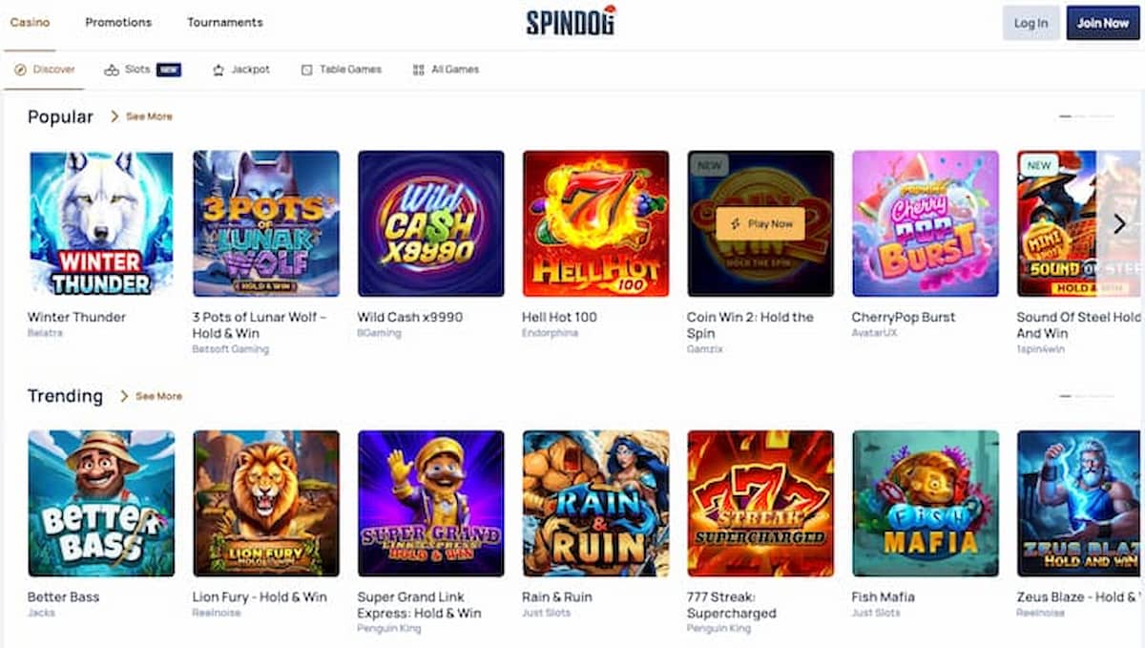Click the Log In button

pos(1030,23)
